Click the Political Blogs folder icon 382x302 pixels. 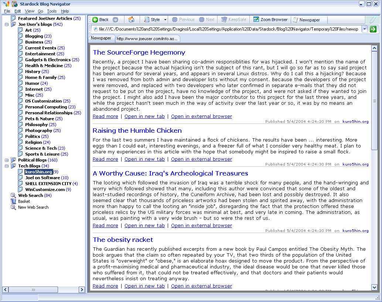tap(13, 160)
